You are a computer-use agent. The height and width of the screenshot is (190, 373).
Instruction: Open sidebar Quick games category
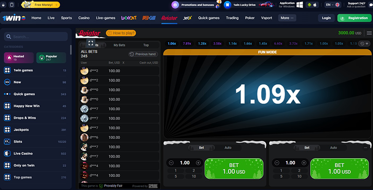pyautogui.click(x=35, y=94)
